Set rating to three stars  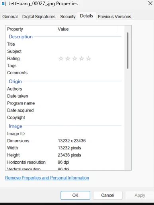coord(75,58)
